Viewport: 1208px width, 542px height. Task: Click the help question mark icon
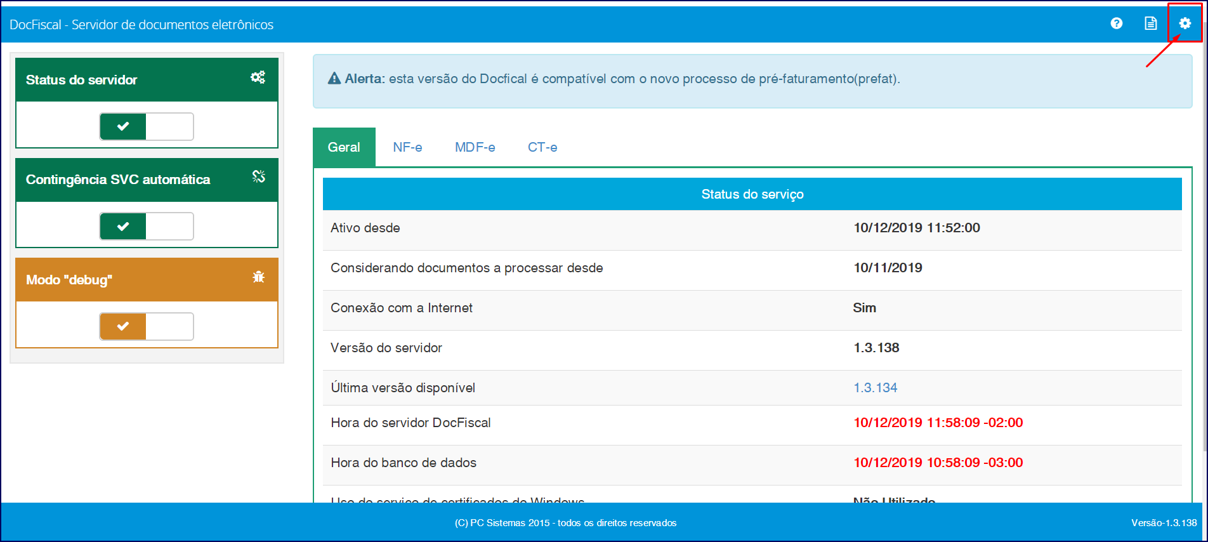tap(1117, 23)
